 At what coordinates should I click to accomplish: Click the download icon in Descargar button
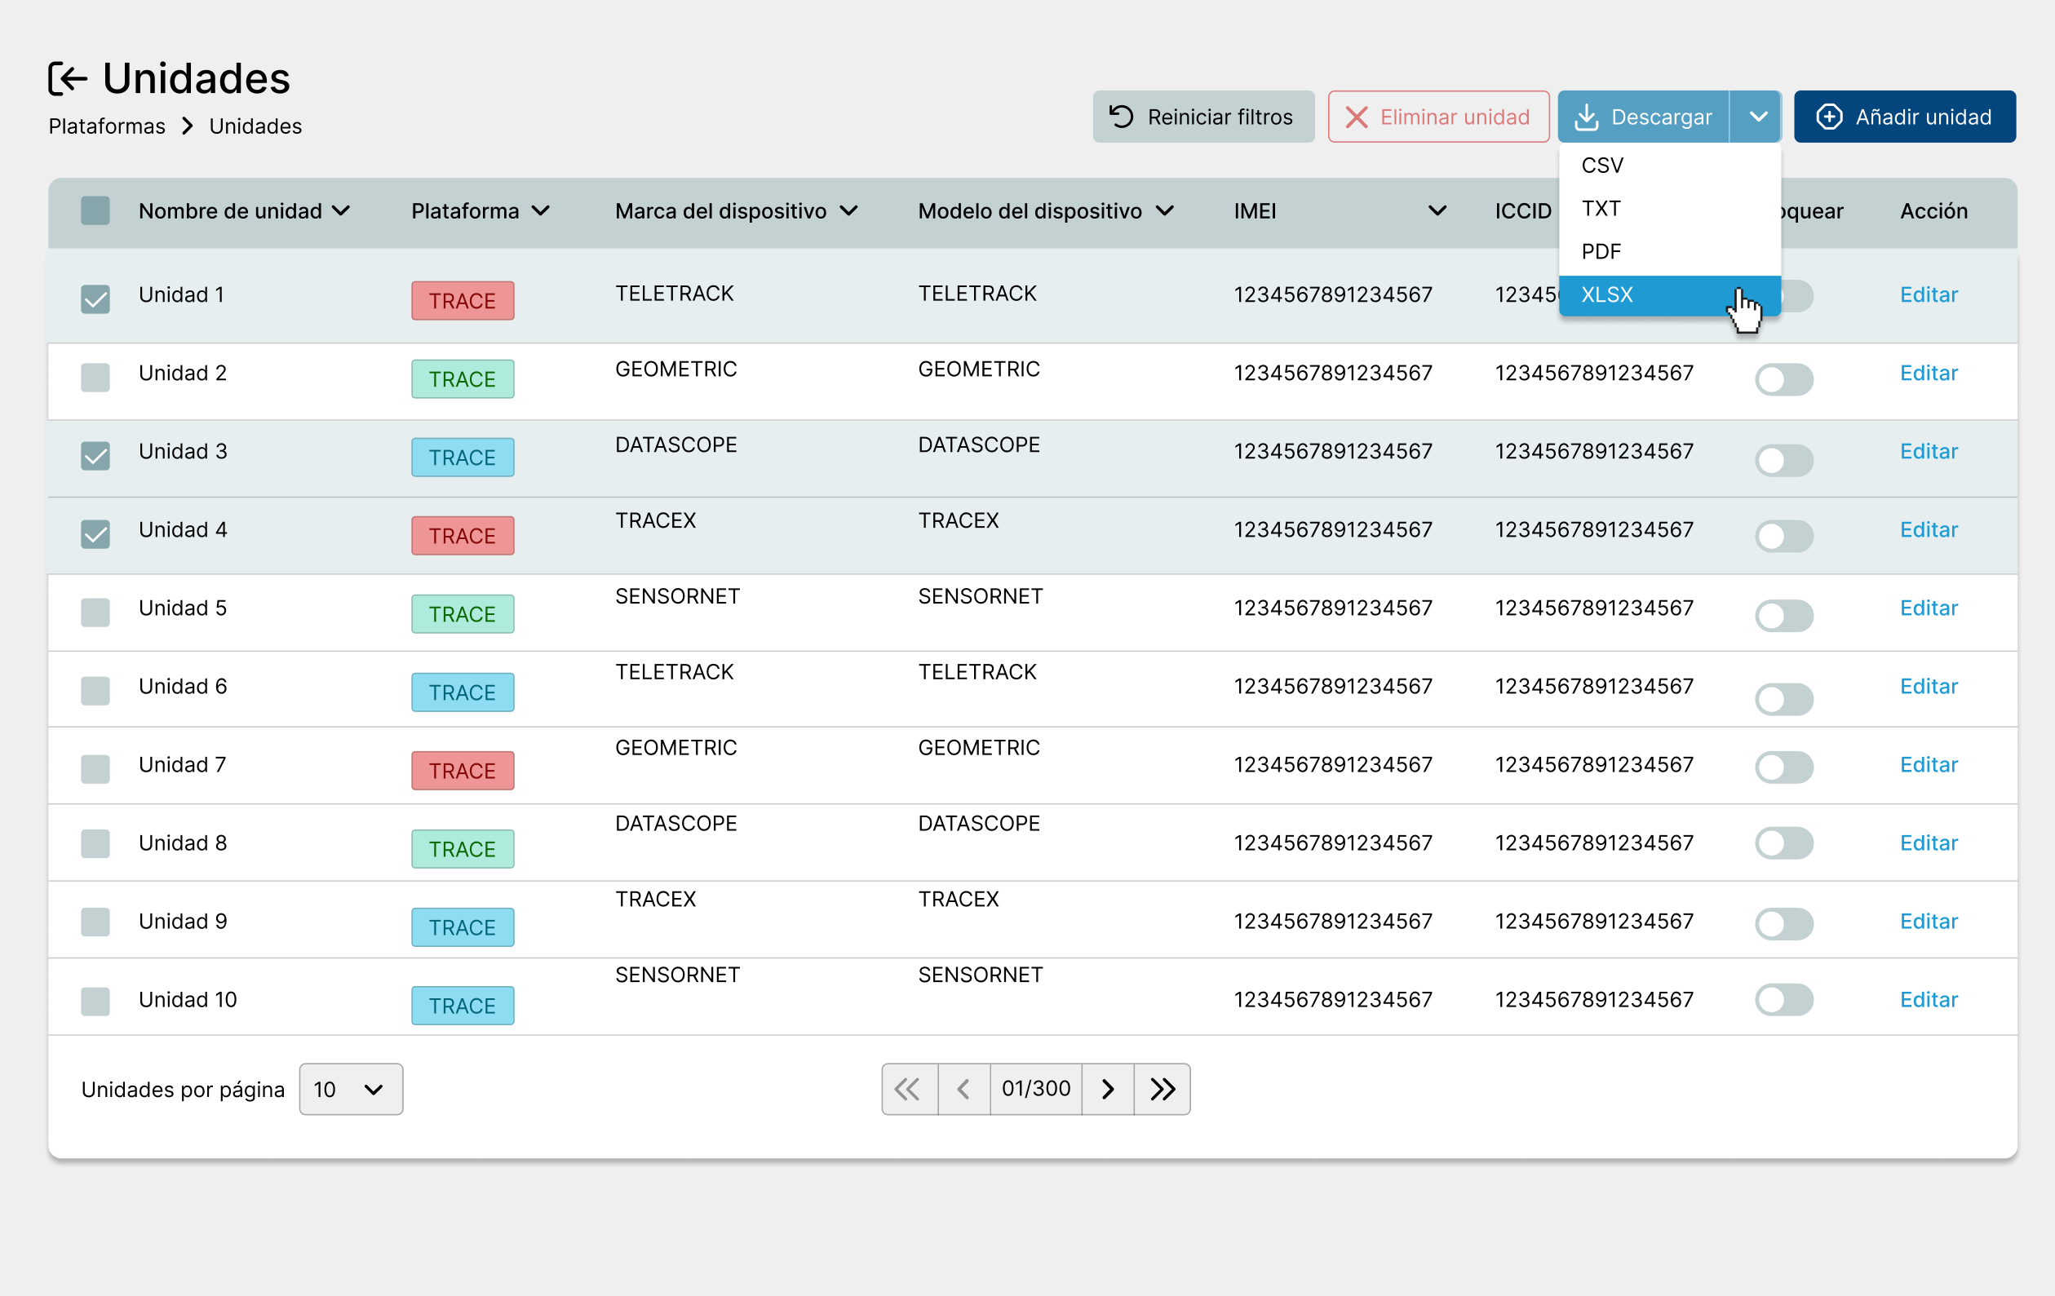(x=1586, y=117)
